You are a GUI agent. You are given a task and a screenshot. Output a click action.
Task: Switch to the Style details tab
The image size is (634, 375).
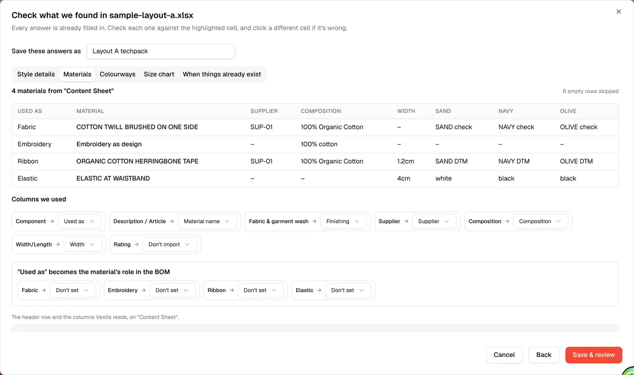pos(36,75)
